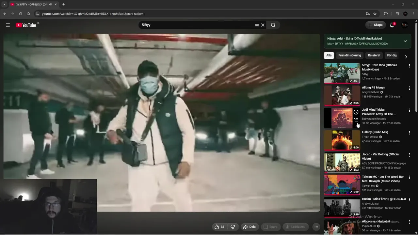Screen dimensions: 418x235
Task: Bookmark this page with the star
Action: (x=375, y=14)
